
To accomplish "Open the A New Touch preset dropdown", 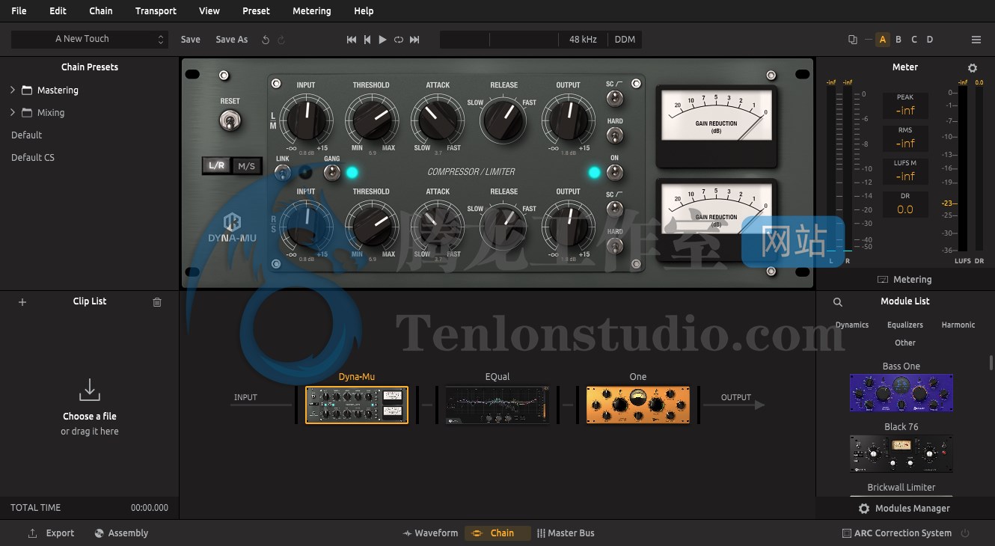I will pyautogui.click(x=89, y=39).
